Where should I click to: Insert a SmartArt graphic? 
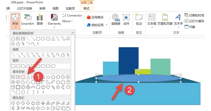click(28, 19)
